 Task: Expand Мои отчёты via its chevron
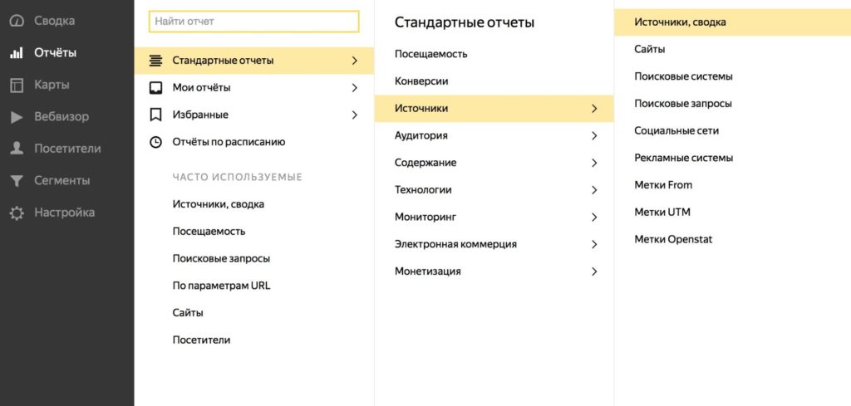(355, 88)
